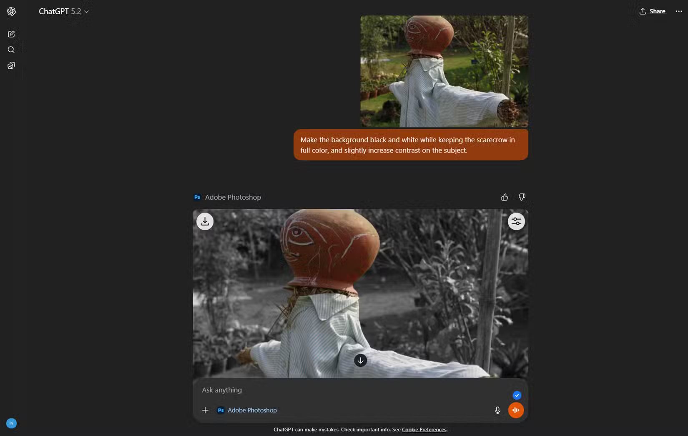Click the ChatGPT logo icon

pyautogui.click(x=11, y=11)
